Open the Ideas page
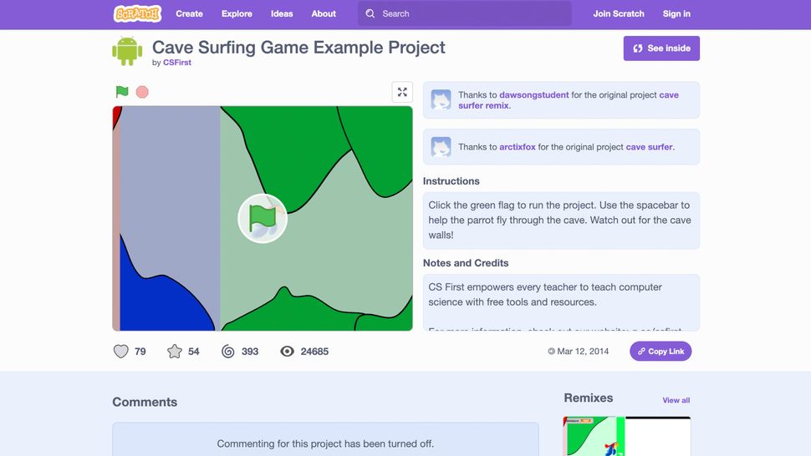Viewport: 811px width, 456px height. 282,13
